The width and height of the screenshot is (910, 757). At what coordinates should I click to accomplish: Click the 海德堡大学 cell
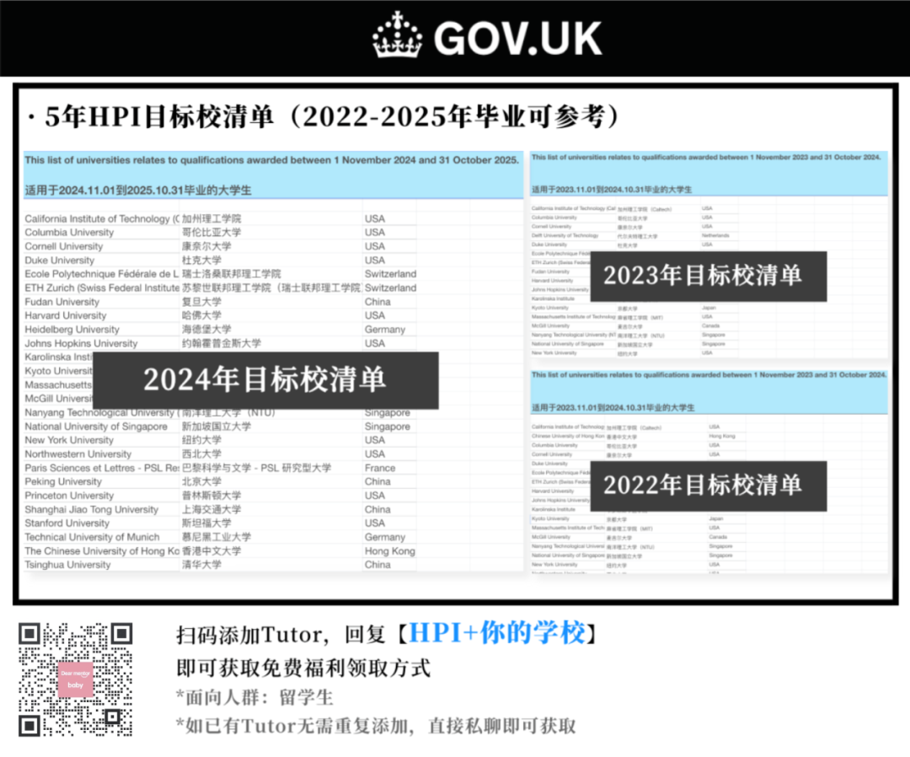pyautogui.click(x=206, y=329)
